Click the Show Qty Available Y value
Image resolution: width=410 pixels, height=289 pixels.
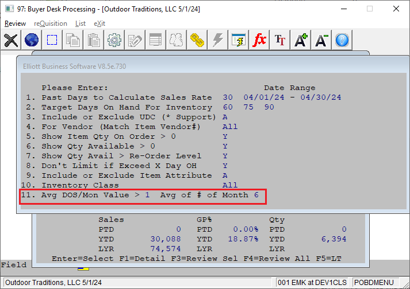(225, 146)
